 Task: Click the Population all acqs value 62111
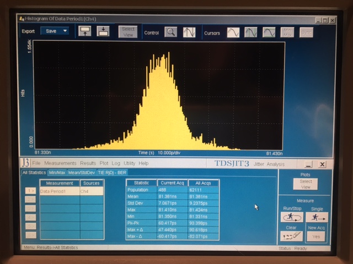click(203, 190)
